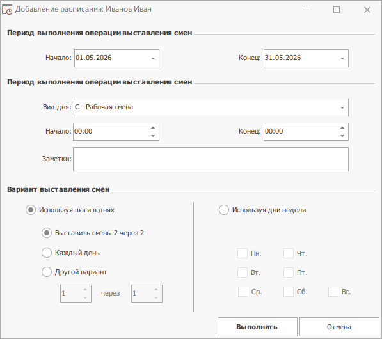This screenshot has width=382, height=339.
Task: Increase the shift start time with up arrow
Action: [153, 128]
